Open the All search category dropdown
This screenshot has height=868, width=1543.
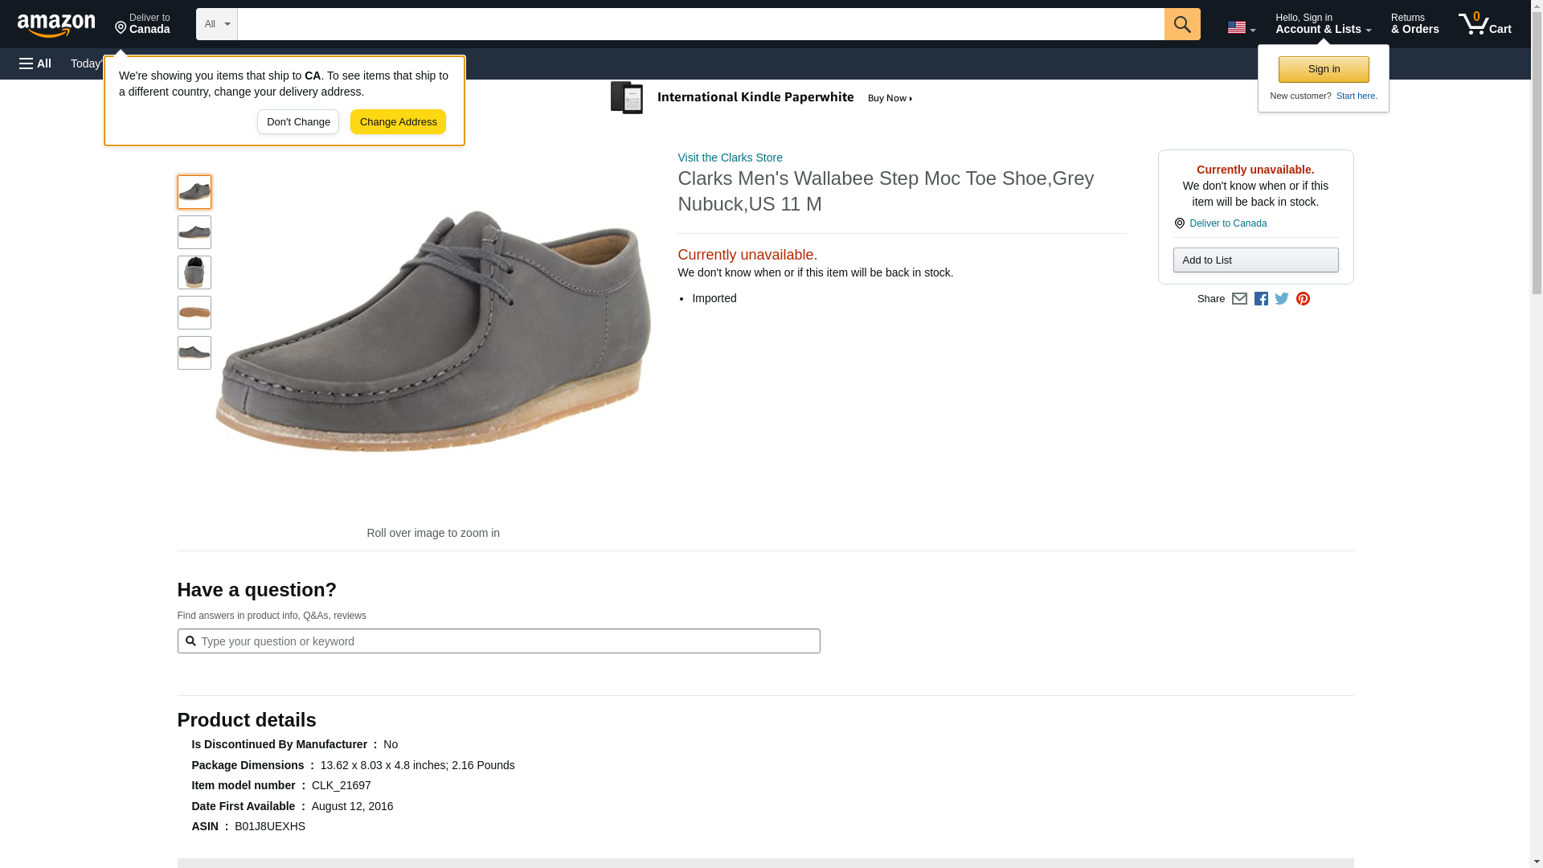[216, 24]
